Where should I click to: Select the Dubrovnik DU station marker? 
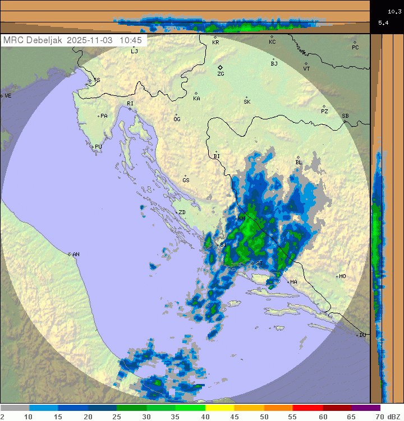coord(357,335)
